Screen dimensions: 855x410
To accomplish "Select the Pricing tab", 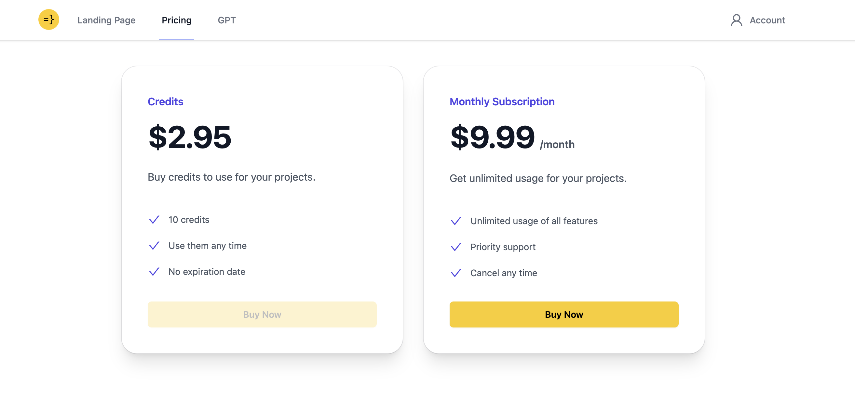I will coord(176,20).
